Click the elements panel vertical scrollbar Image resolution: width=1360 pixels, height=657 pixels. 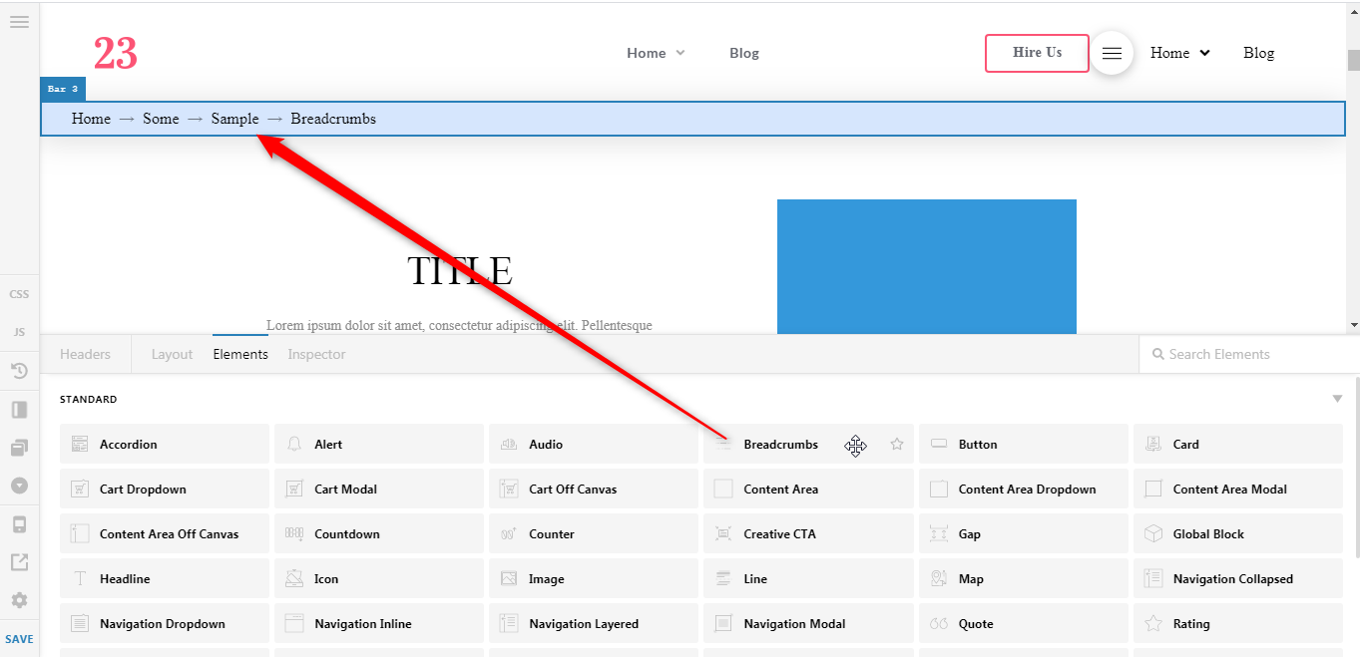(x=1357, y=467)
